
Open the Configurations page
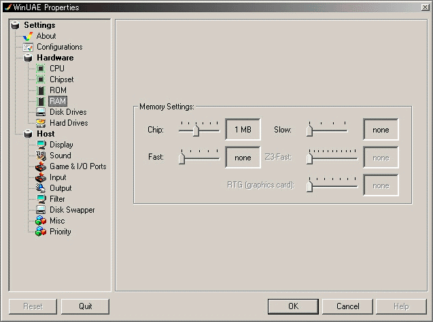pyautogui.click(x=59, y=47)
